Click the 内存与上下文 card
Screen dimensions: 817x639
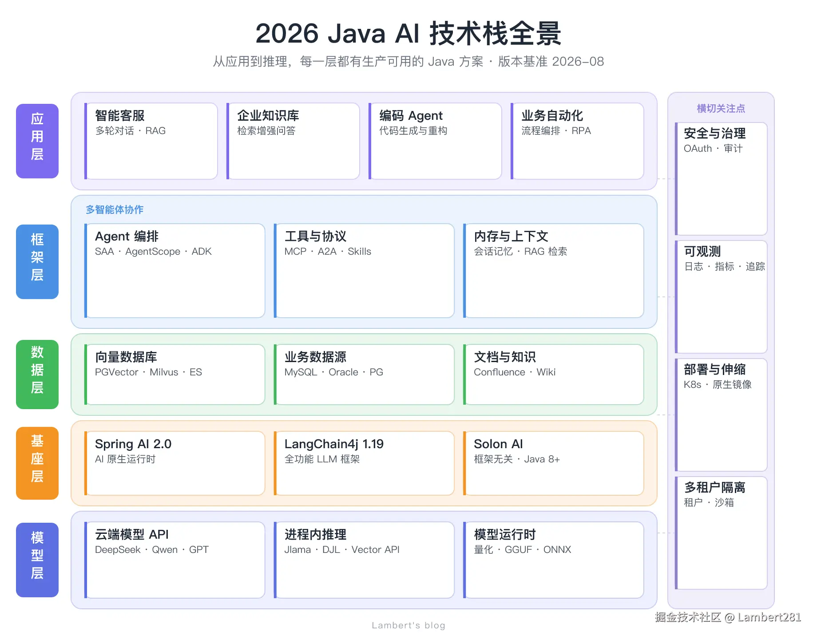[x=554, y=271]
